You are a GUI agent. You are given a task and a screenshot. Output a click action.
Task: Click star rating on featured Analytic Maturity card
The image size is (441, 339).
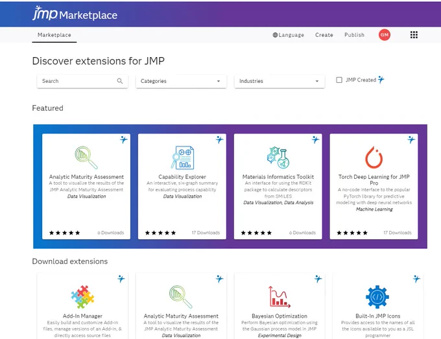point(65,233)
